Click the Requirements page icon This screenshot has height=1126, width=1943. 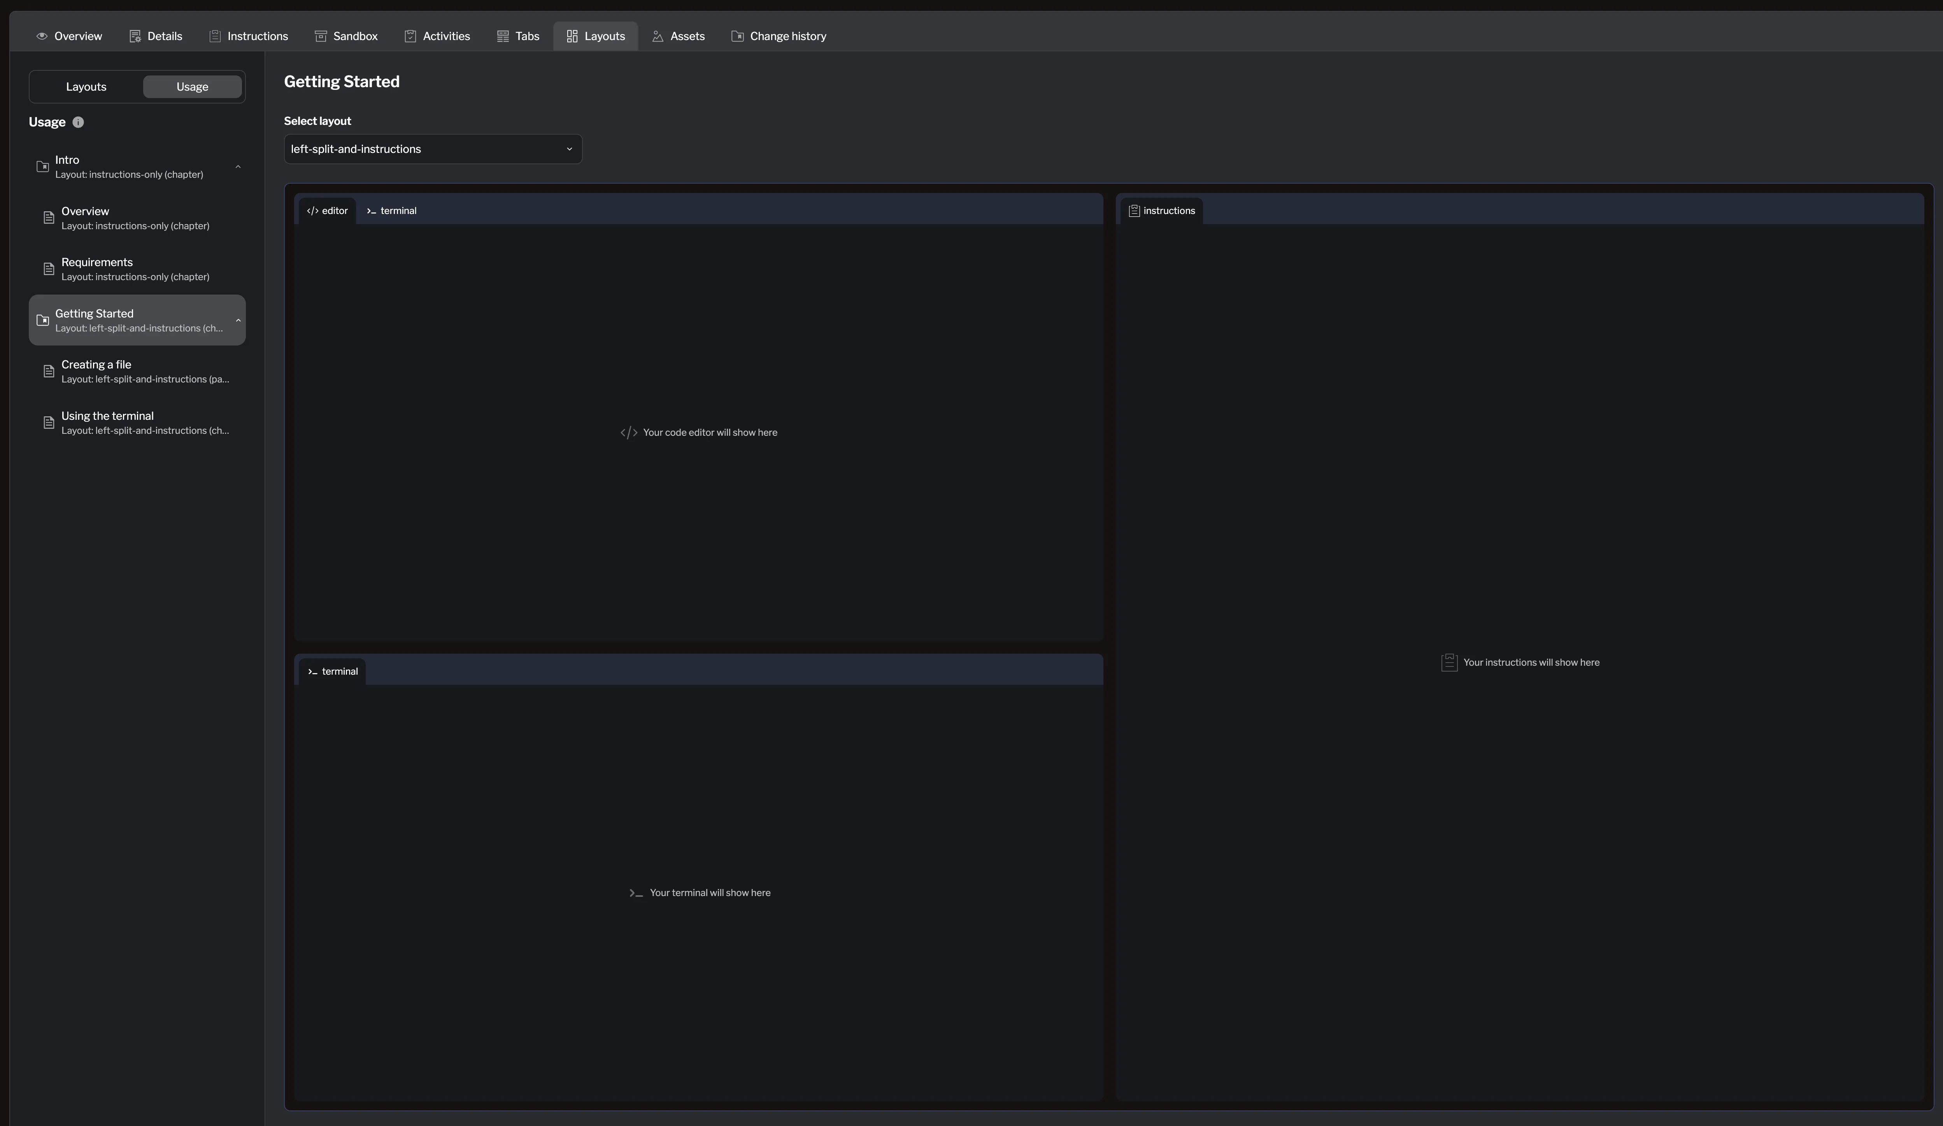coord(49,269)
